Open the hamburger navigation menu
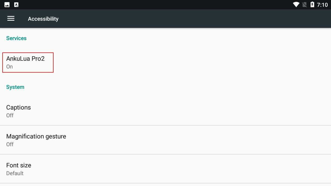 [11, 19]
